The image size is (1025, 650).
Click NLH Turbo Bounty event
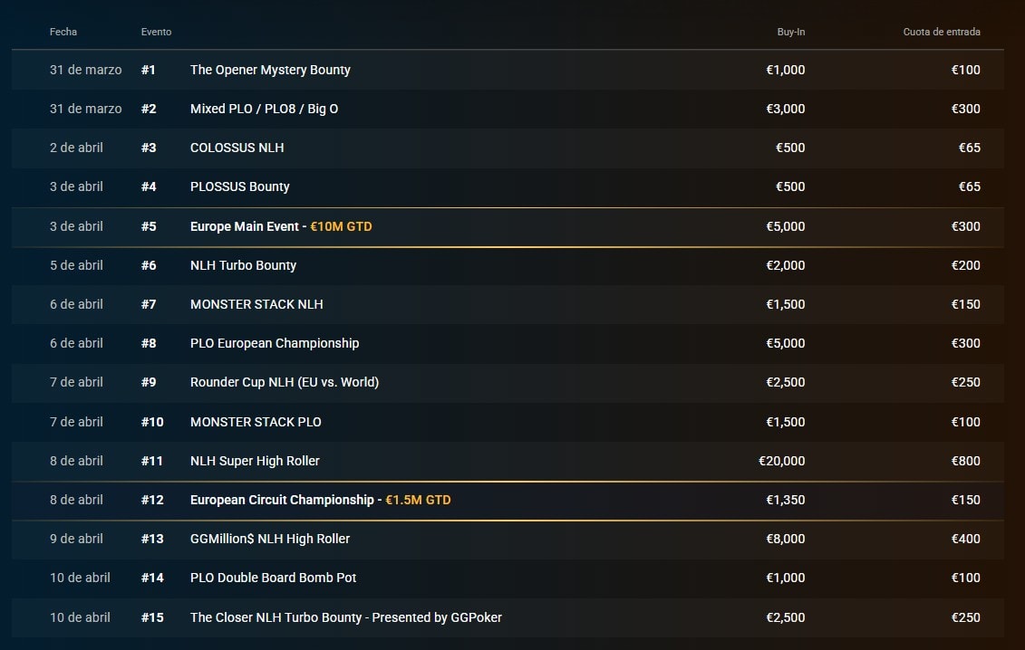point(243,265)
